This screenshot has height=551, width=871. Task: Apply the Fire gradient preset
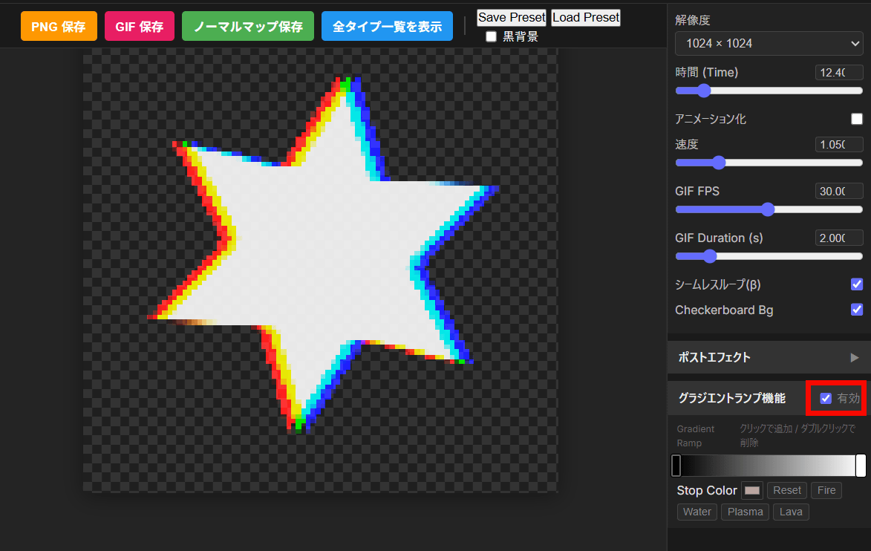coord(826,490)
